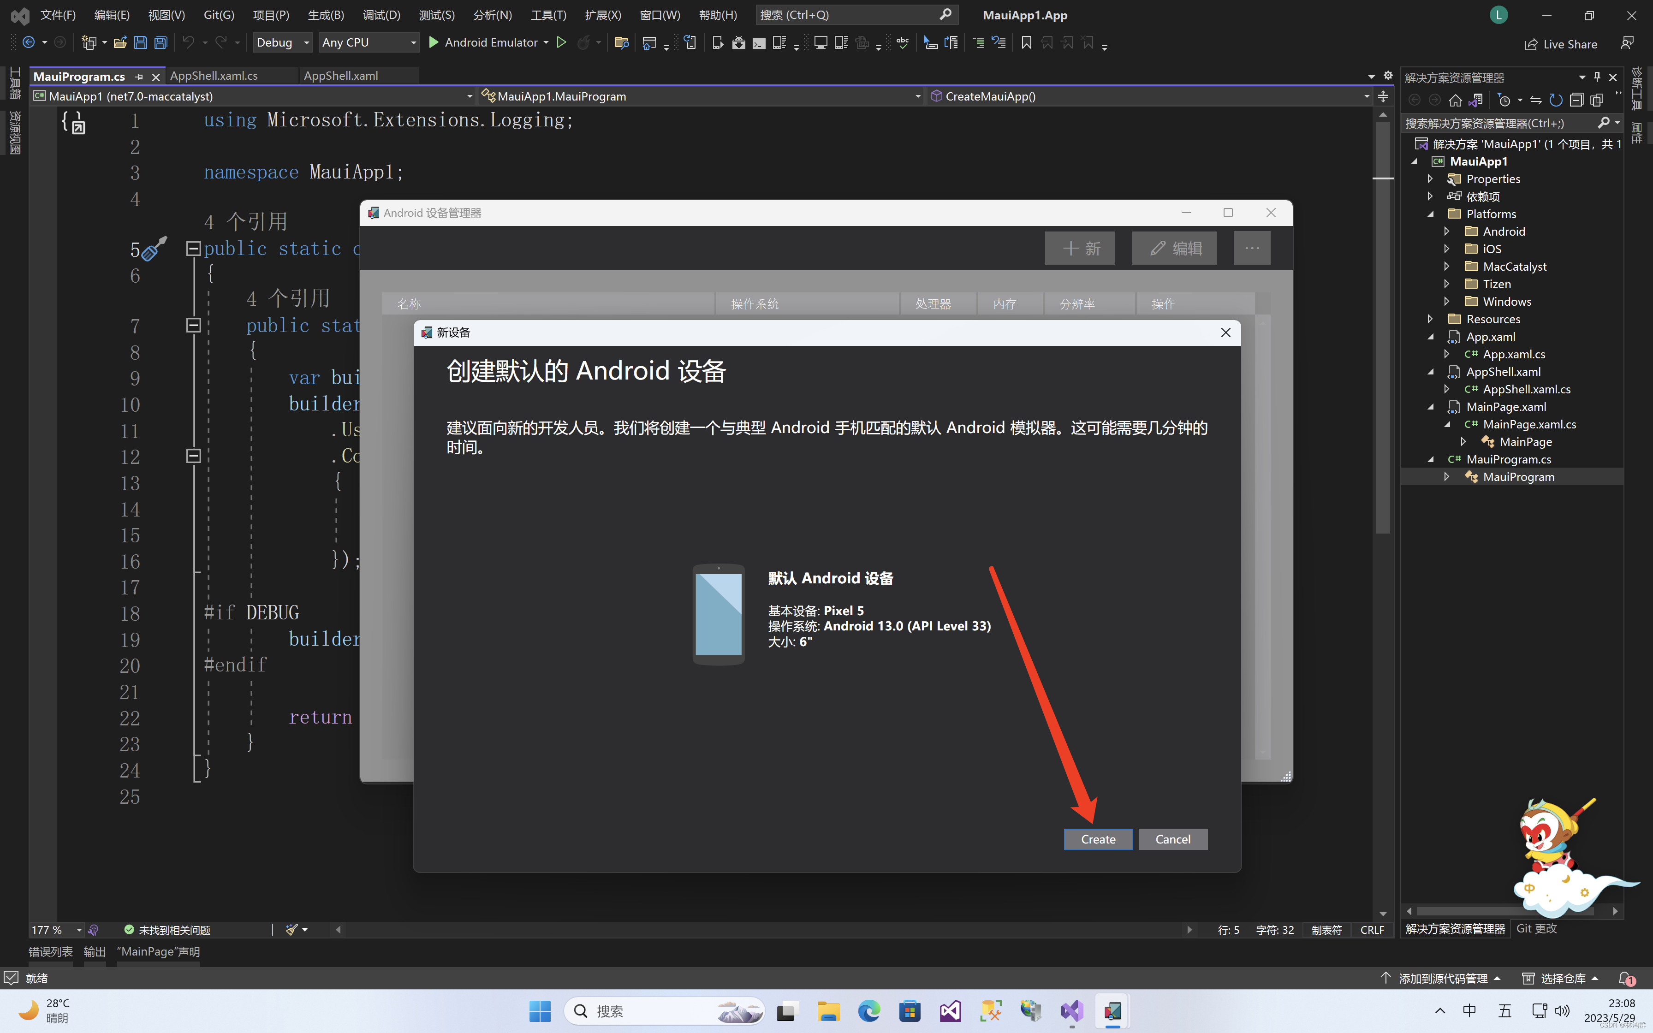Click the Create button in dialog
Screen dimensions: 1653x1033
tap(1098, 839)
